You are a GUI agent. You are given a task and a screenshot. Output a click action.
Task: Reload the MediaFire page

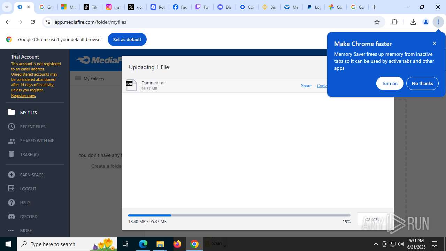tap(33, 22)
